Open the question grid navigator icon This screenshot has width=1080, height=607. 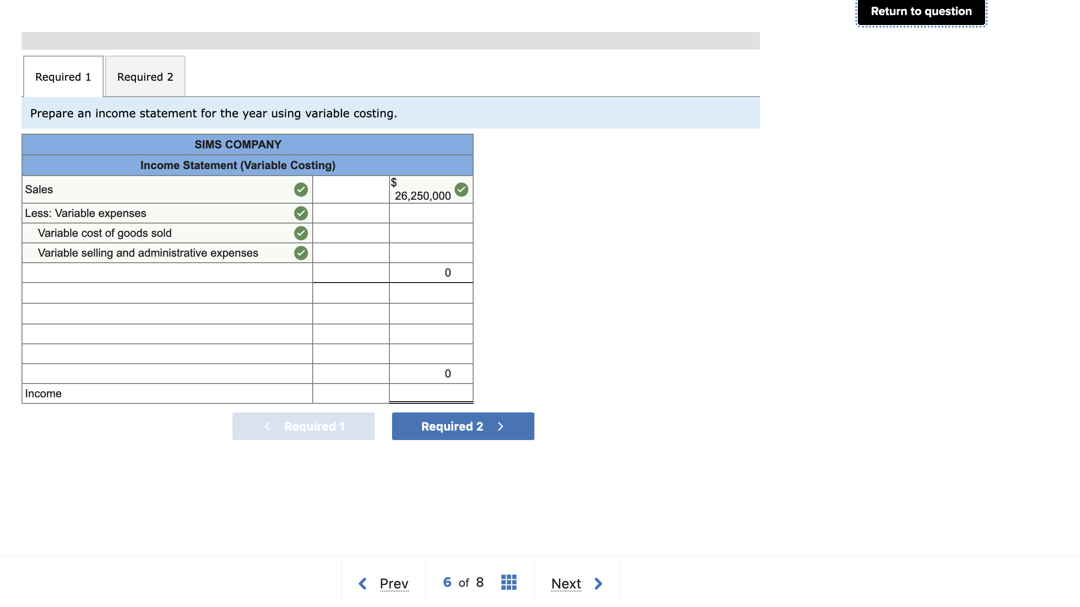509,582
